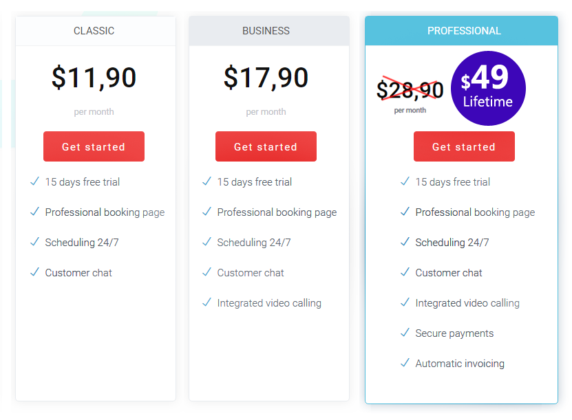Select the CLASSIC plan header
Screen dimensions: 572x420
pos(94,31)
